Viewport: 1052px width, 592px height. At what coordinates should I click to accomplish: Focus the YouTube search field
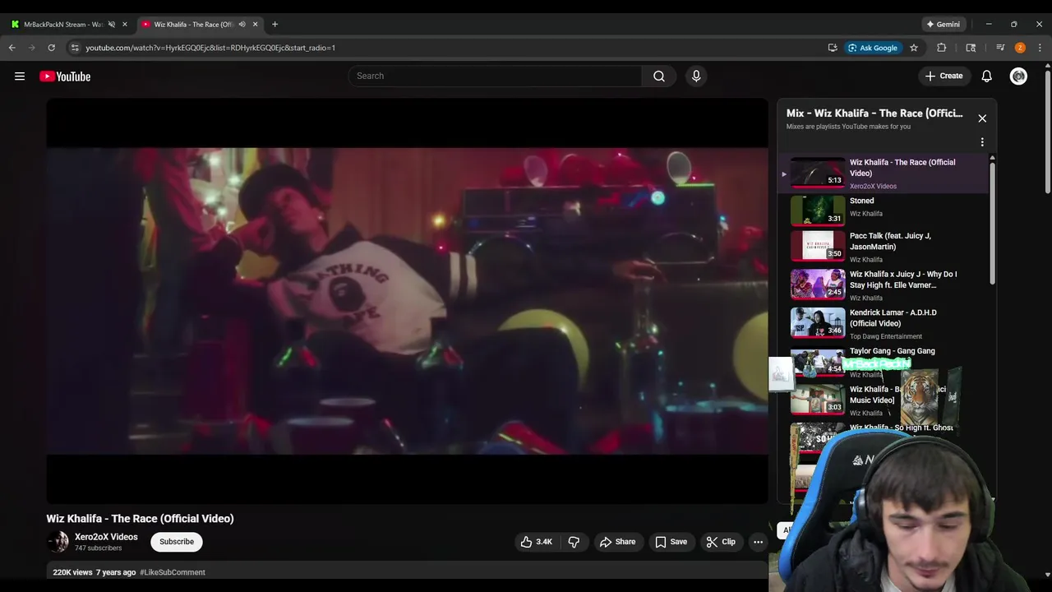(496, 76)
